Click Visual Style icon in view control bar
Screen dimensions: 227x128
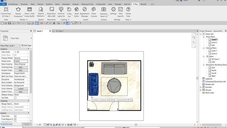pos(48,125)
